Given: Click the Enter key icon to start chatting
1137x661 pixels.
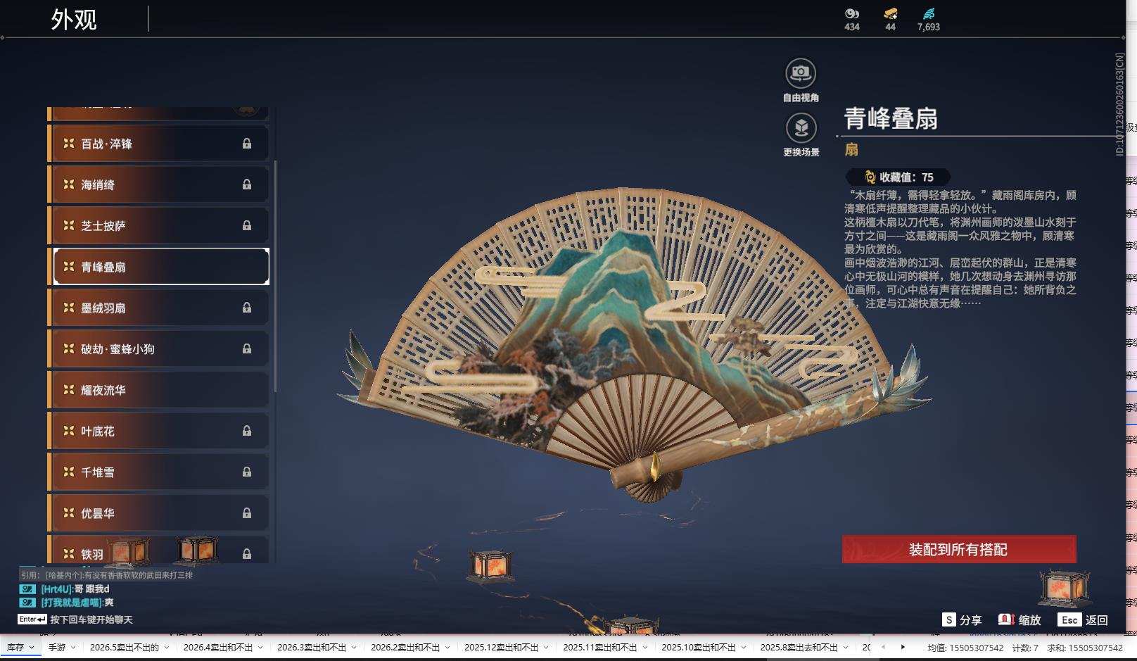Looking at the screenshot, I should 32,619.
